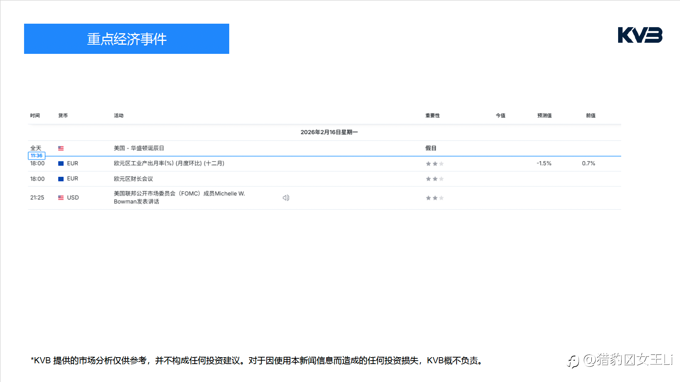Image resolution: width=680 pixels, height=382 pixels.
Task: Open the FOMC Michelle W. Bowman speech event
Action: tap(179, 197)
